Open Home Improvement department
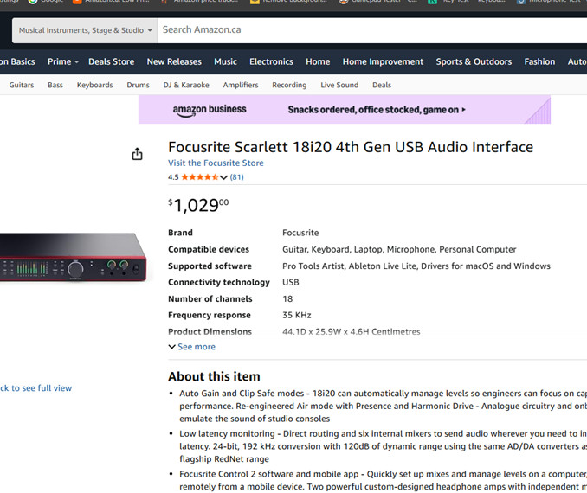 coord(383,61)
